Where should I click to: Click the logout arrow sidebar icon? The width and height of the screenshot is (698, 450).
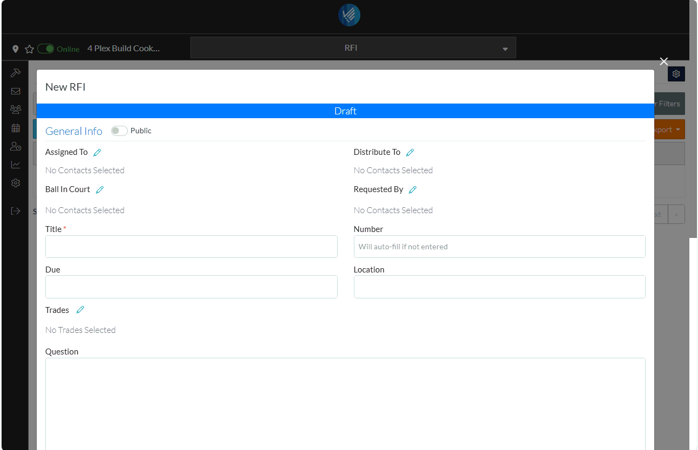click(x=16, y=211)
